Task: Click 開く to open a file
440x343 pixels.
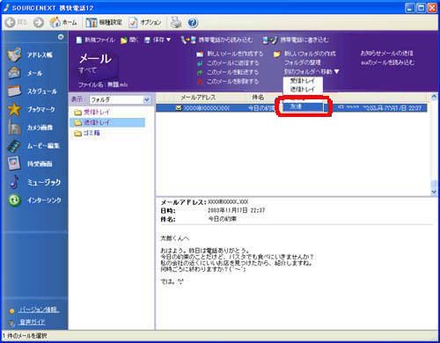Action: coord(129,40)
